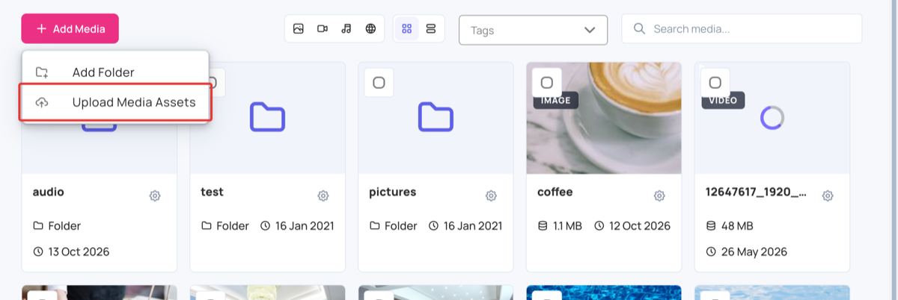Open the pictures folder icon
This screenshot has width=898, height=300.
click(x=436, y=117)
